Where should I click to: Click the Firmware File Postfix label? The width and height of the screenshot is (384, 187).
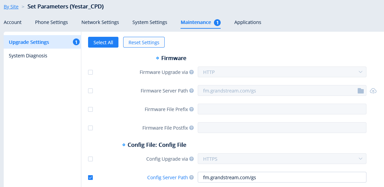pyautogui.click(x=165, y=128)
